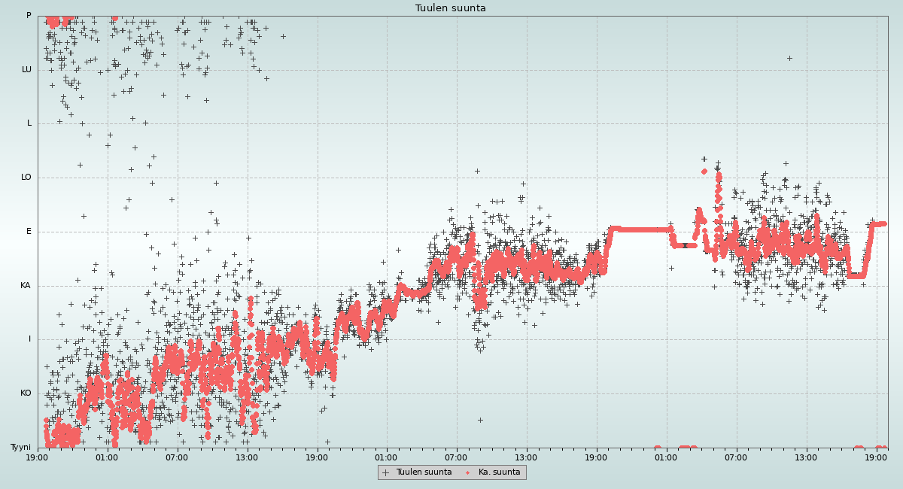This screenshot has width=903, height=489.
Task: Click the rightmost 19:00 time label
Action: click(877, 457)
